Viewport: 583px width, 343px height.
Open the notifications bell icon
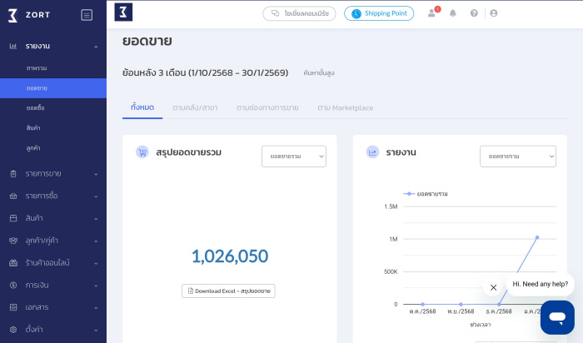[x=453, y=13]
